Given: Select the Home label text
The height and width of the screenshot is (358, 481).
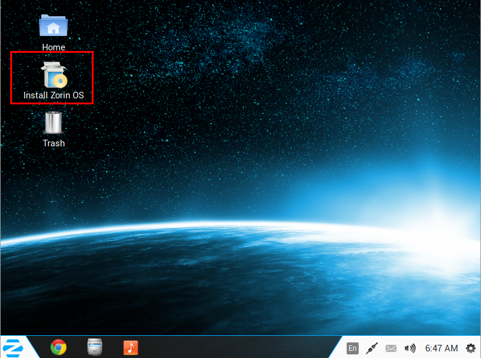Looking at the screenshot, I should [53, 47].
